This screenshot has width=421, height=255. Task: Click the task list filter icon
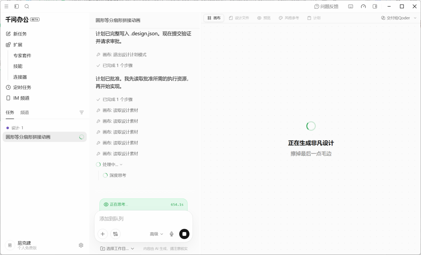[81, 113]
